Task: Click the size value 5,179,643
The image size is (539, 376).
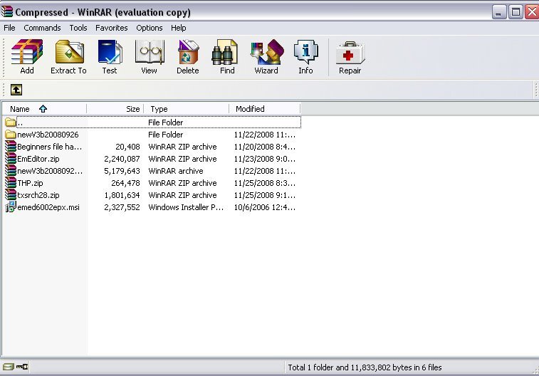Action: (x=122, y=171)
